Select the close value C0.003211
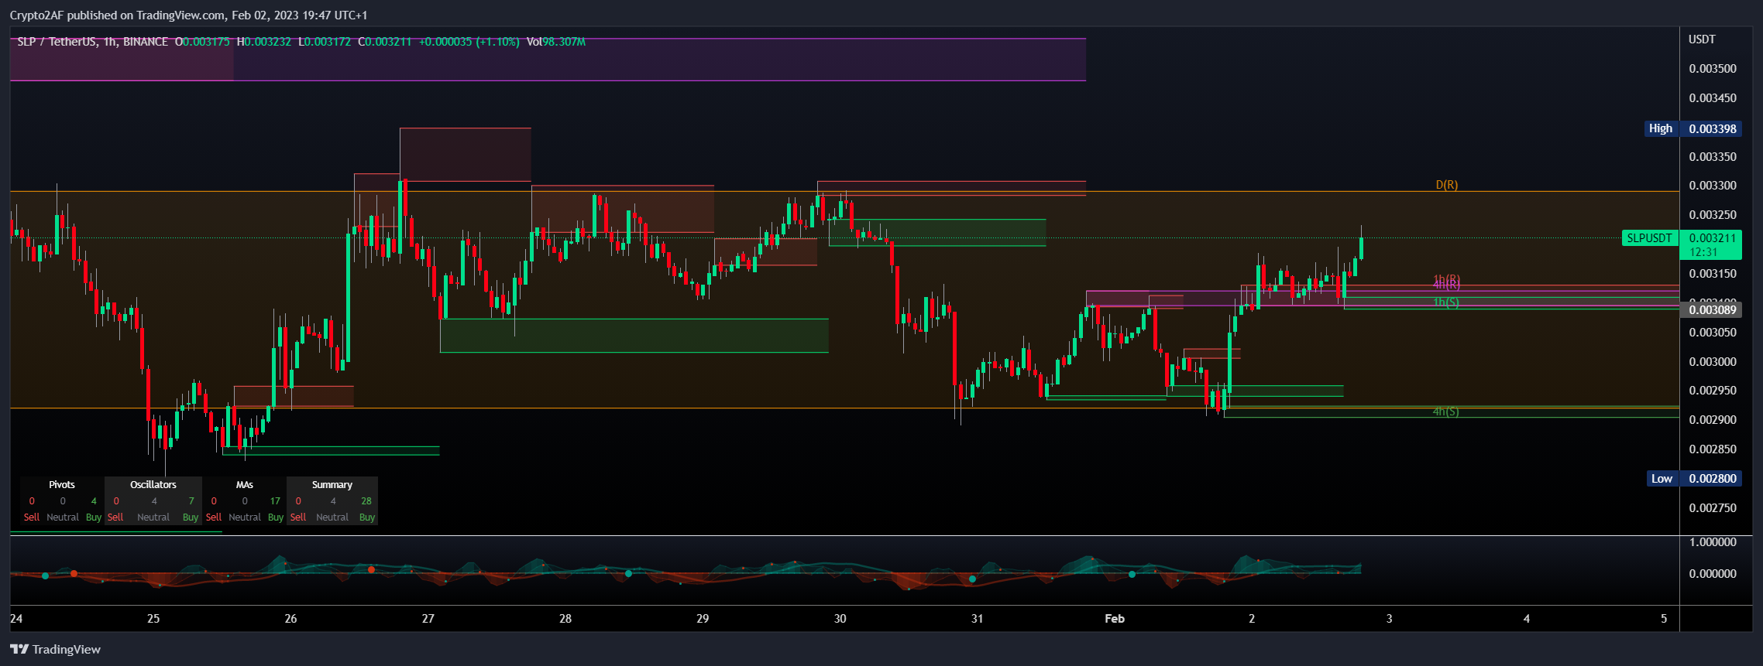1763x666 pixels. [385, 42]
